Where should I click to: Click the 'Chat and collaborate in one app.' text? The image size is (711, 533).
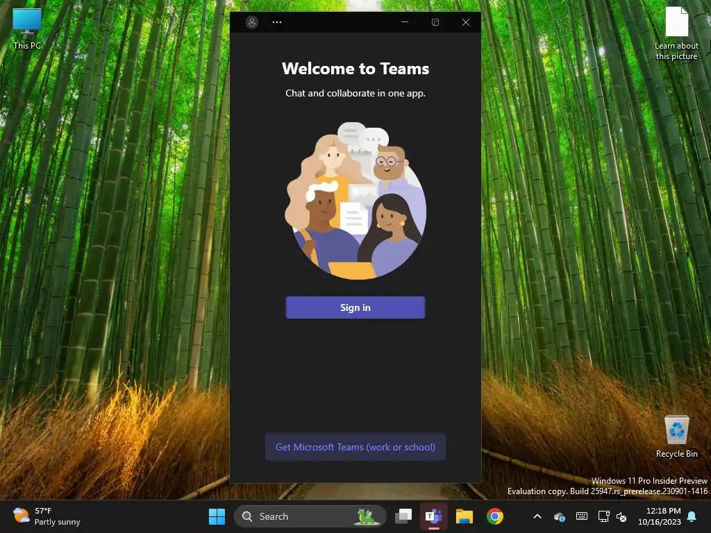(355, 94)
